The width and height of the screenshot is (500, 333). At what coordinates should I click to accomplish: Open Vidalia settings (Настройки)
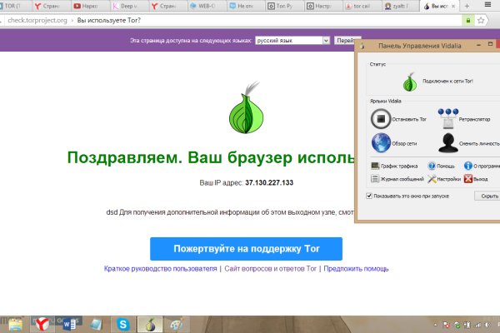(433, 178)
